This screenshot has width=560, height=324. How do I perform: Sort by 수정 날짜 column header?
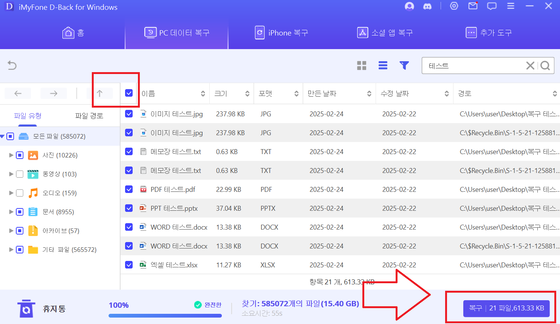click(x=415, y=94)
